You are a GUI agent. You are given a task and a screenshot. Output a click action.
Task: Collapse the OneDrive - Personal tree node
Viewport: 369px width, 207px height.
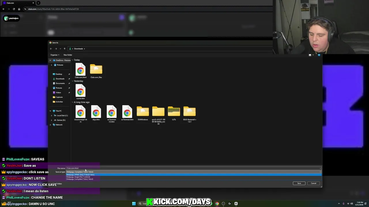[50, 60]
